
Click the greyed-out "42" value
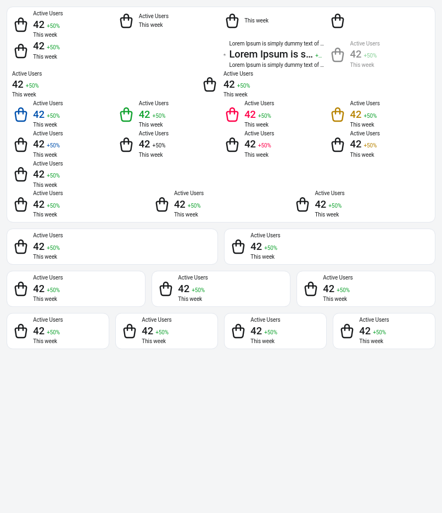(x=356, y=55)
